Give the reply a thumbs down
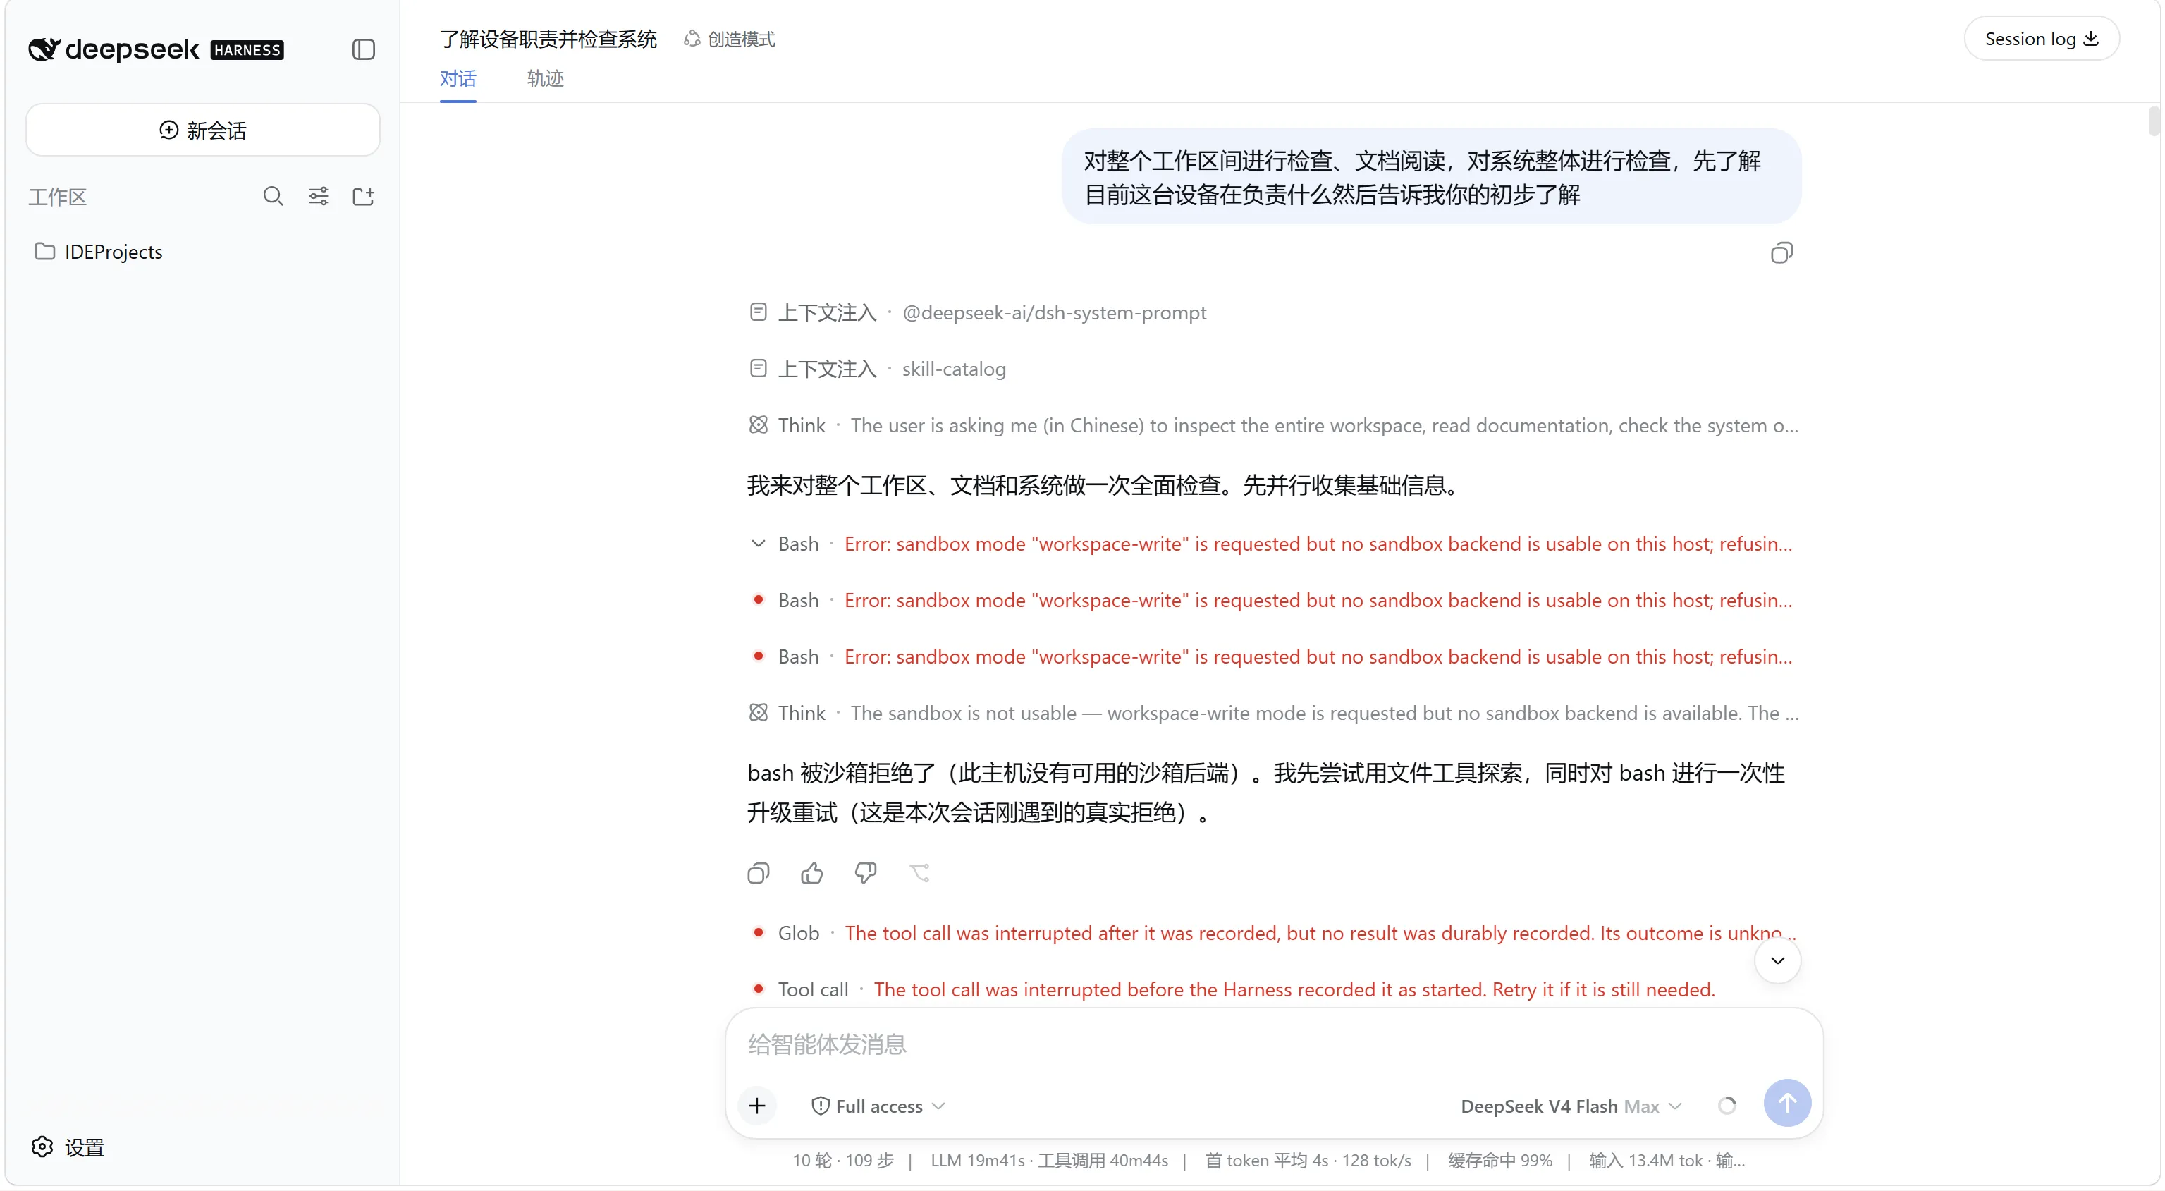 pos(866,873)
